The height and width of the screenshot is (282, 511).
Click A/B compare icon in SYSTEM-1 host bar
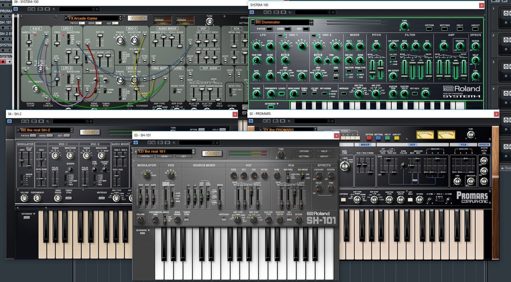pos(277,12)
